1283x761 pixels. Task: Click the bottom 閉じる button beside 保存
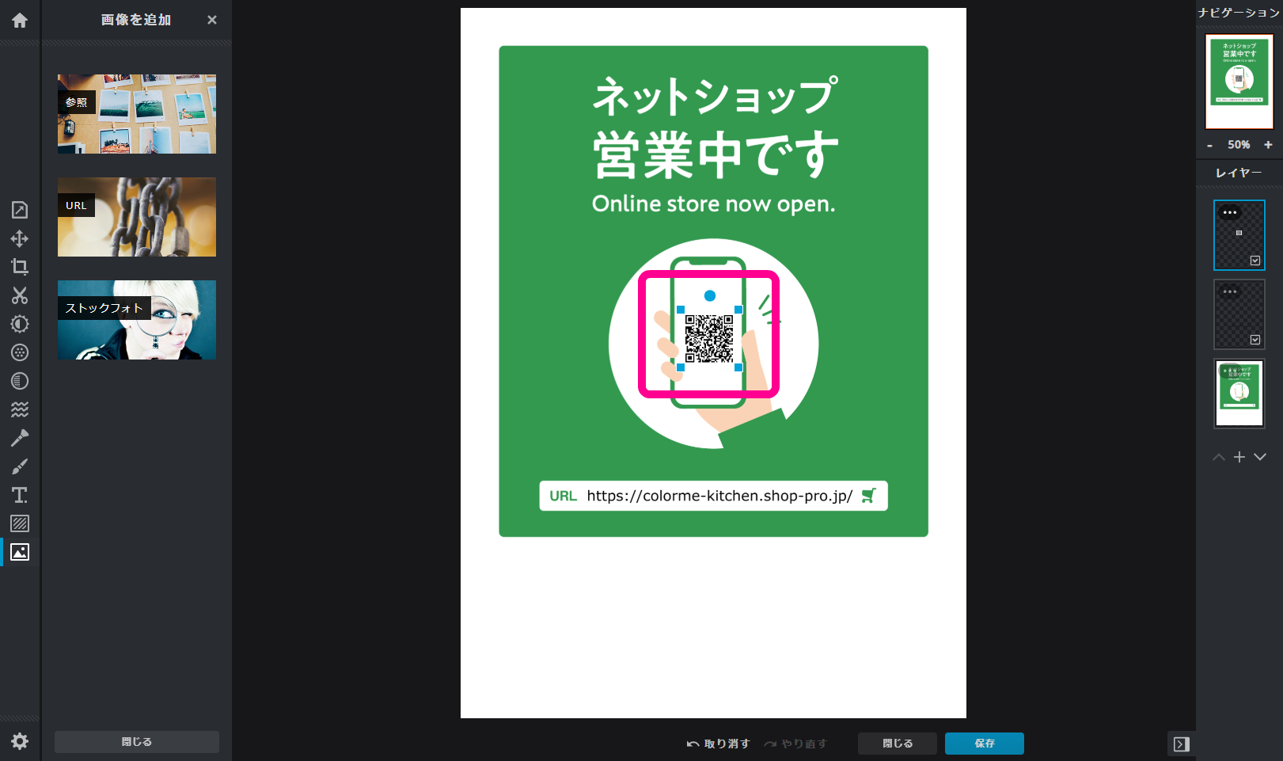pos(898,744)
